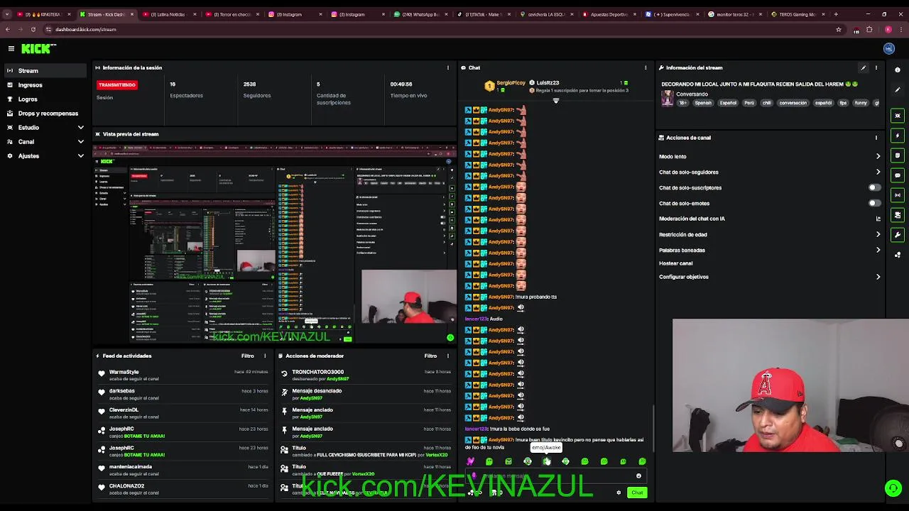This screenshot has height=511, width=909.
Task: Click the lightning bolt icon in right sidebar
Action: (898, 136)
